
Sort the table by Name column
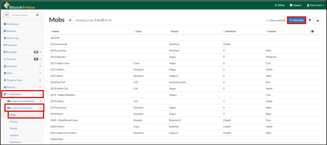[x=56, y=31]
